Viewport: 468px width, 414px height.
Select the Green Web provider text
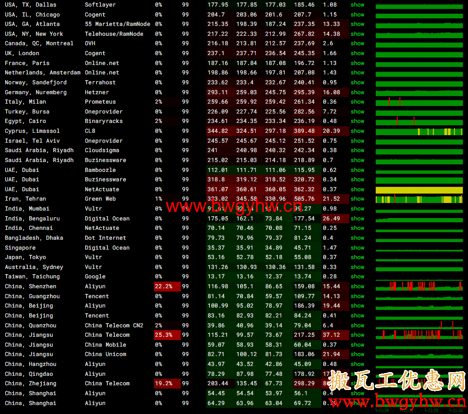[100, 199]
